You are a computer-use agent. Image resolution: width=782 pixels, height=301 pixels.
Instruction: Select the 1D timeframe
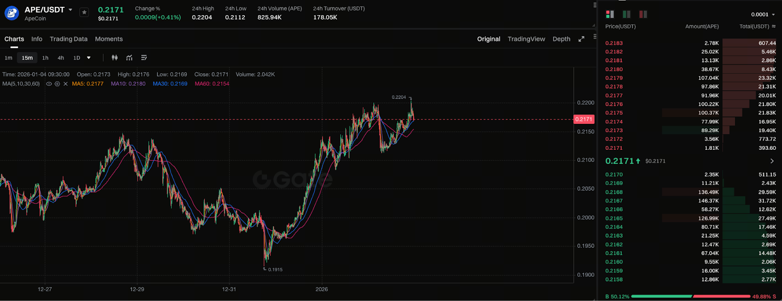[77, 58]
